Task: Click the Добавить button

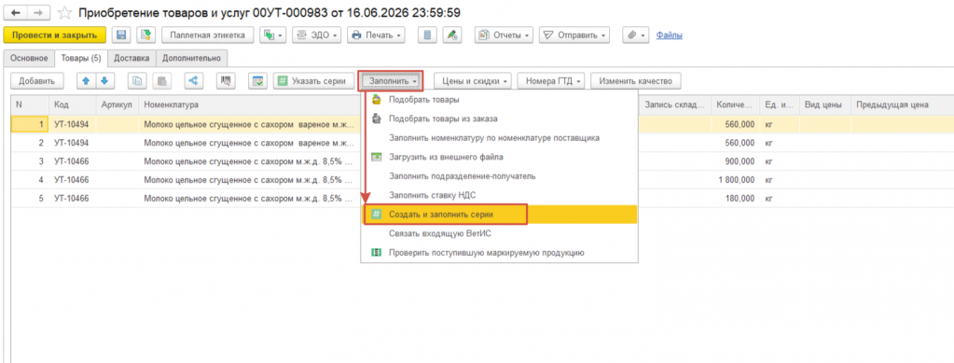Action: (36, 80)
